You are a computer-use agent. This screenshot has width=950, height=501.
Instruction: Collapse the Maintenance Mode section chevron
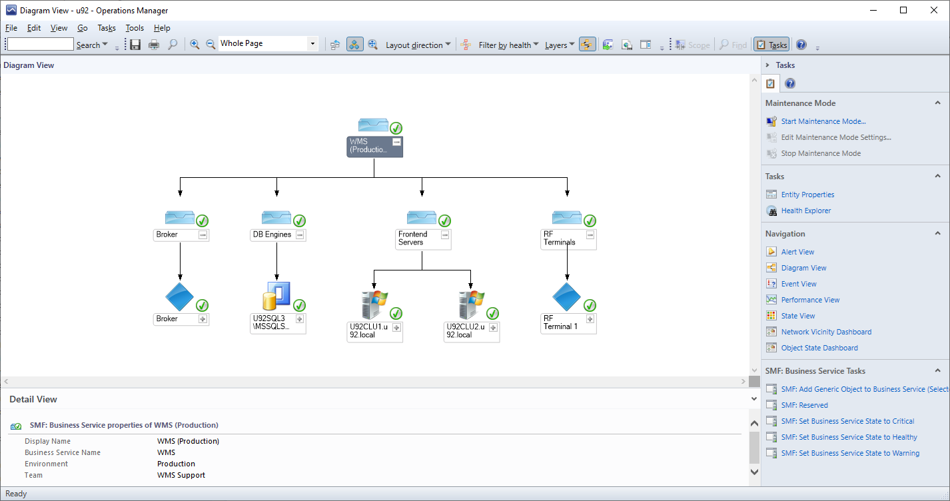click(937, 103)
